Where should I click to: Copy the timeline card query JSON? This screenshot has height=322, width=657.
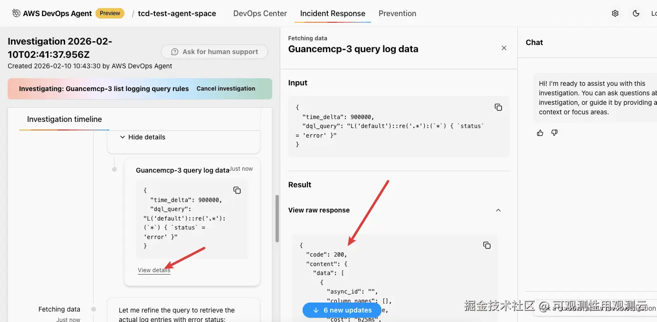237,190
